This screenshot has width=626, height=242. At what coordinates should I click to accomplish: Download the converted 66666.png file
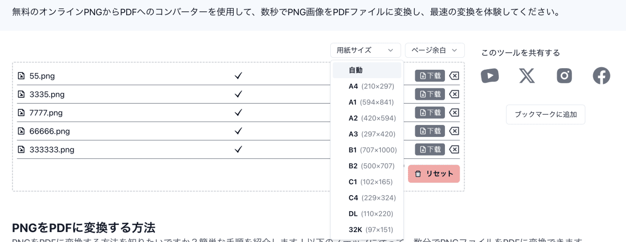pos(430,131)
